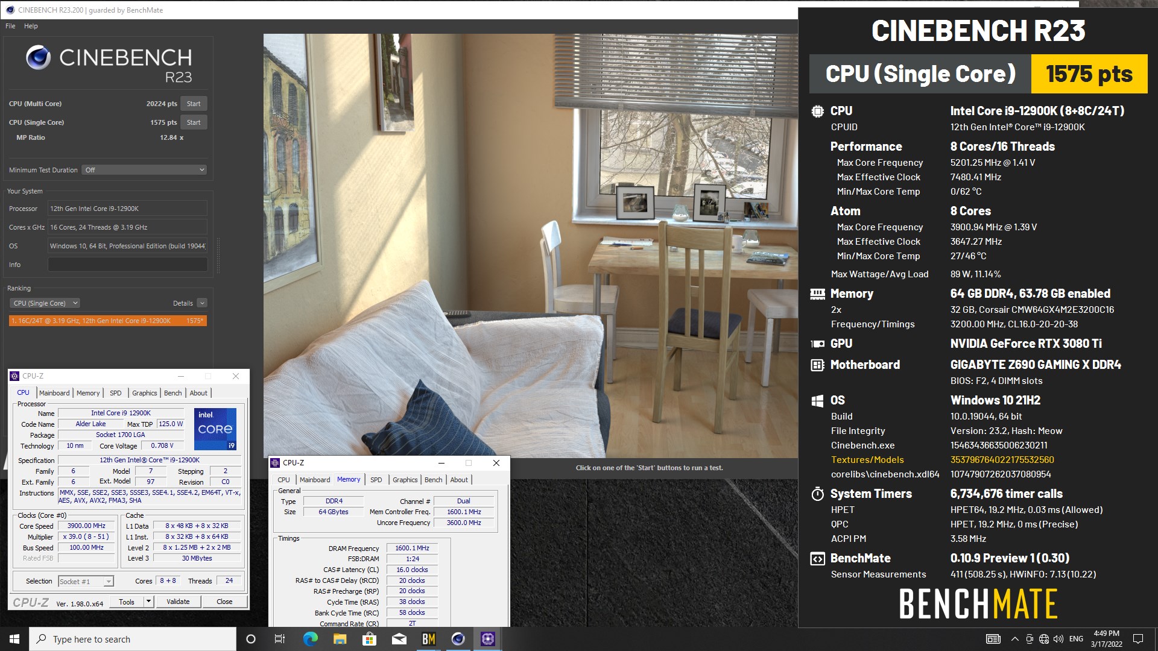The height and width of the screenshot is (651, 1158).
Task: Click the Intel Core i9 logo badge
Action: pos(215,429)
